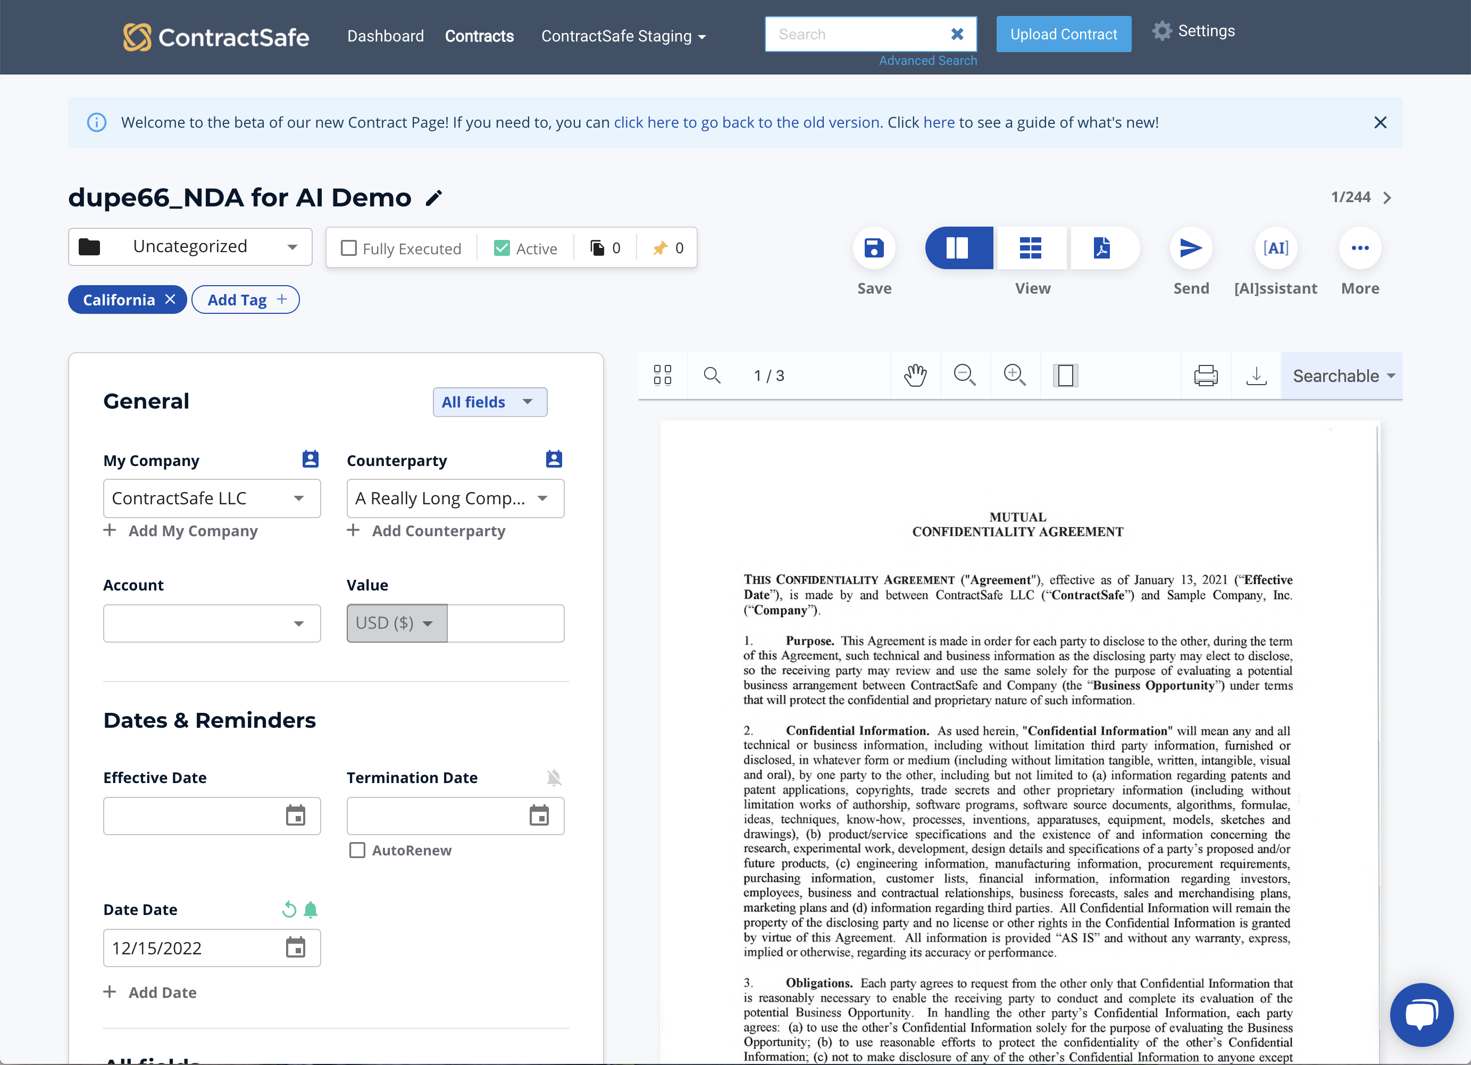Open the All fields filter dropdown
This screenshot has width=1471, height=1065.
click(490, 402)
